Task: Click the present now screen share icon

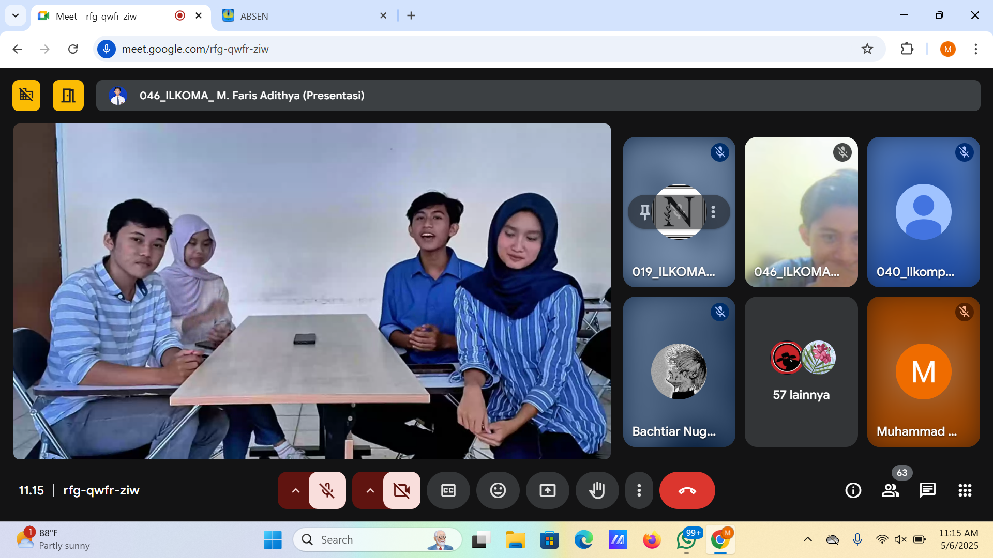Action: [x=547, y=490]
